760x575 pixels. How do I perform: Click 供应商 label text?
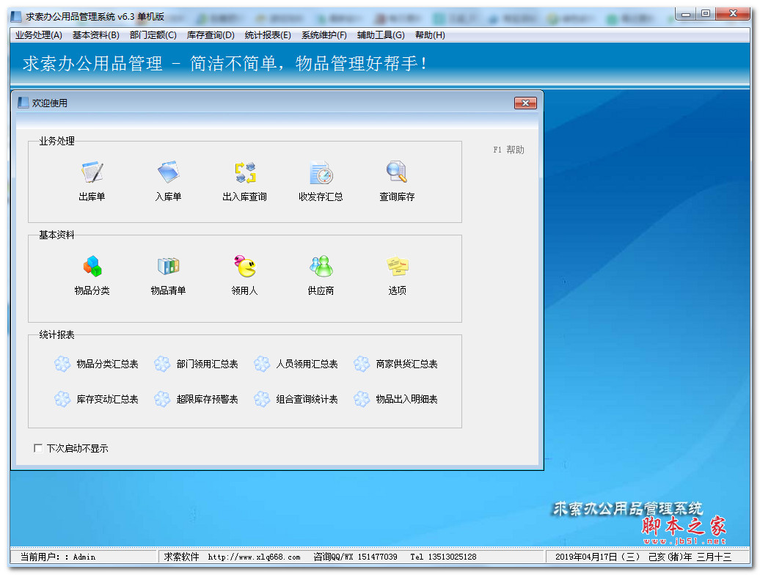(x=321, y=290)
